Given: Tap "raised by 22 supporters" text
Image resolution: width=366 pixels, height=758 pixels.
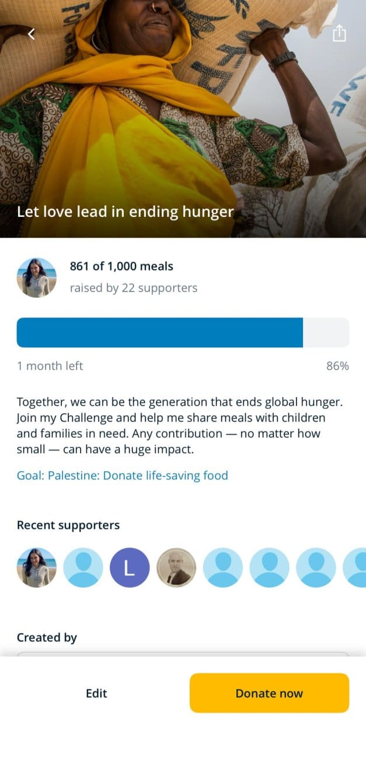Looking at the screenshot, I should point(133,288).
